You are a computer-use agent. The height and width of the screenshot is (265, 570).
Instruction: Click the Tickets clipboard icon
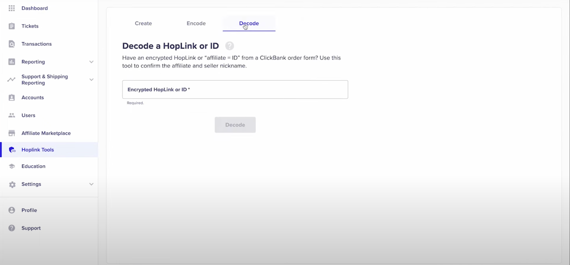(x=12, y=26)
